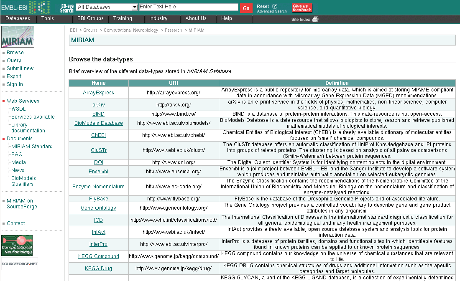Select the Training menu item
The image size is (460, 281).
[123, 18]
